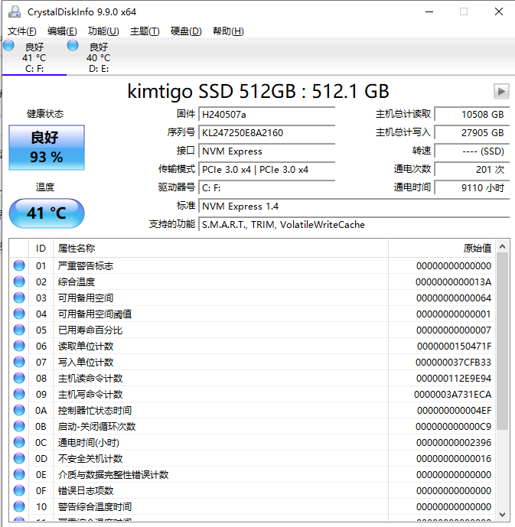
Task: Click the serial number field KL247250E8A2160
Action: tap(267, 133)
